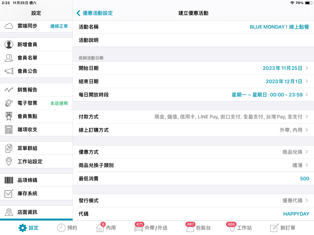
Task: Tap the misc income calculator icon
Action: pos(9,129)
